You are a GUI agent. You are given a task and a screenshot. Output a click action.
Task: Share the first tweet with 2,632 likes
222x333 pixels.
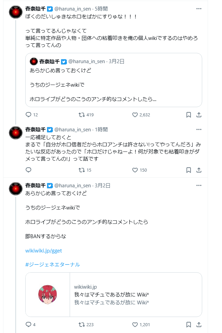[x=199, y=115]
